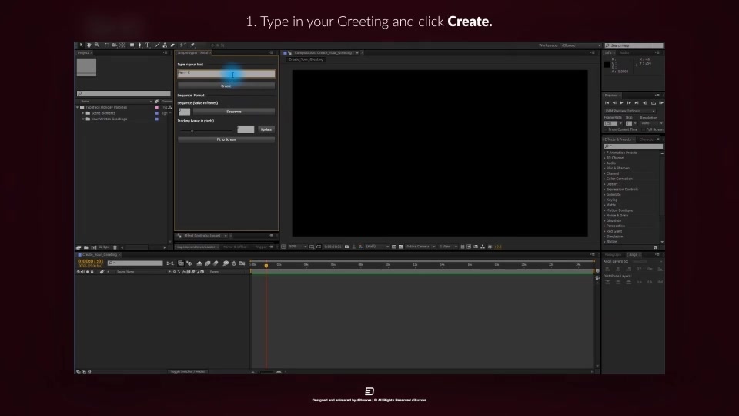
Task: Collapse the Your Written Greetings folder
Action: click(x=83, y=119)
